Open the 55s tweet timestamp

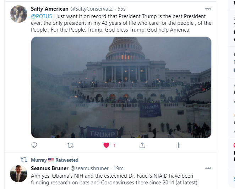pos(122,9)
